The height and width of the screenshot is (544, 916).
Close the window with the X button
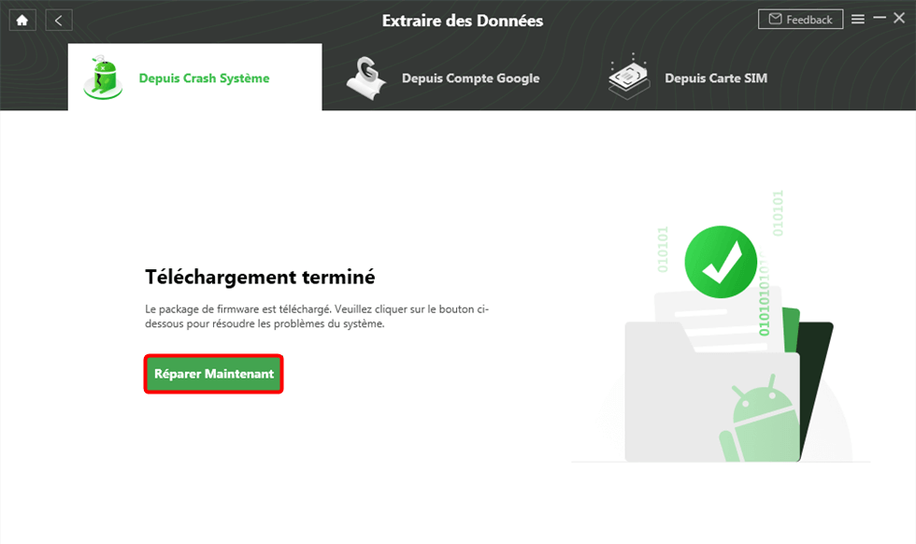[898, 19]
